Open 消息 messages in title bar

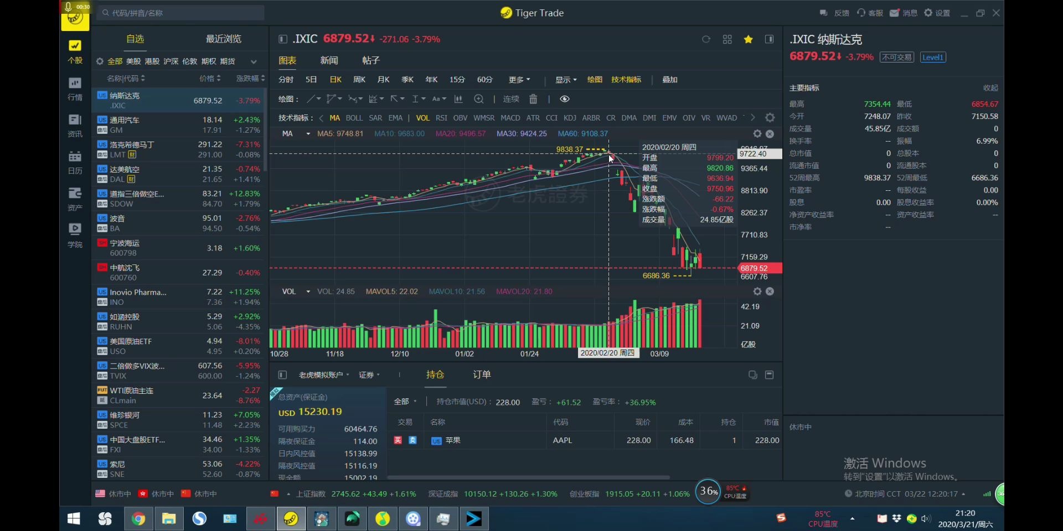click(904, 13)
